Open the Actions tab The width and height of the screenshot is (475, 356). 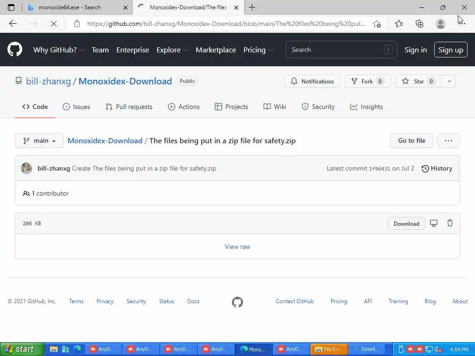[184, 107]
